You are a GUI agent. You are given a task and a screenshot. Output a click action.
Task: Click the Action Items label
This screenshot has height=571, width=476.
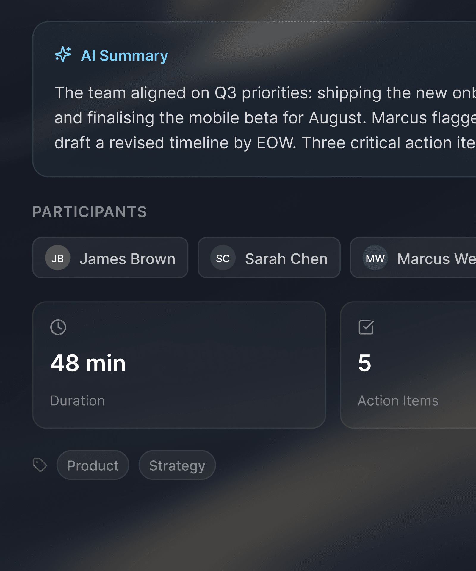point(398,401)
